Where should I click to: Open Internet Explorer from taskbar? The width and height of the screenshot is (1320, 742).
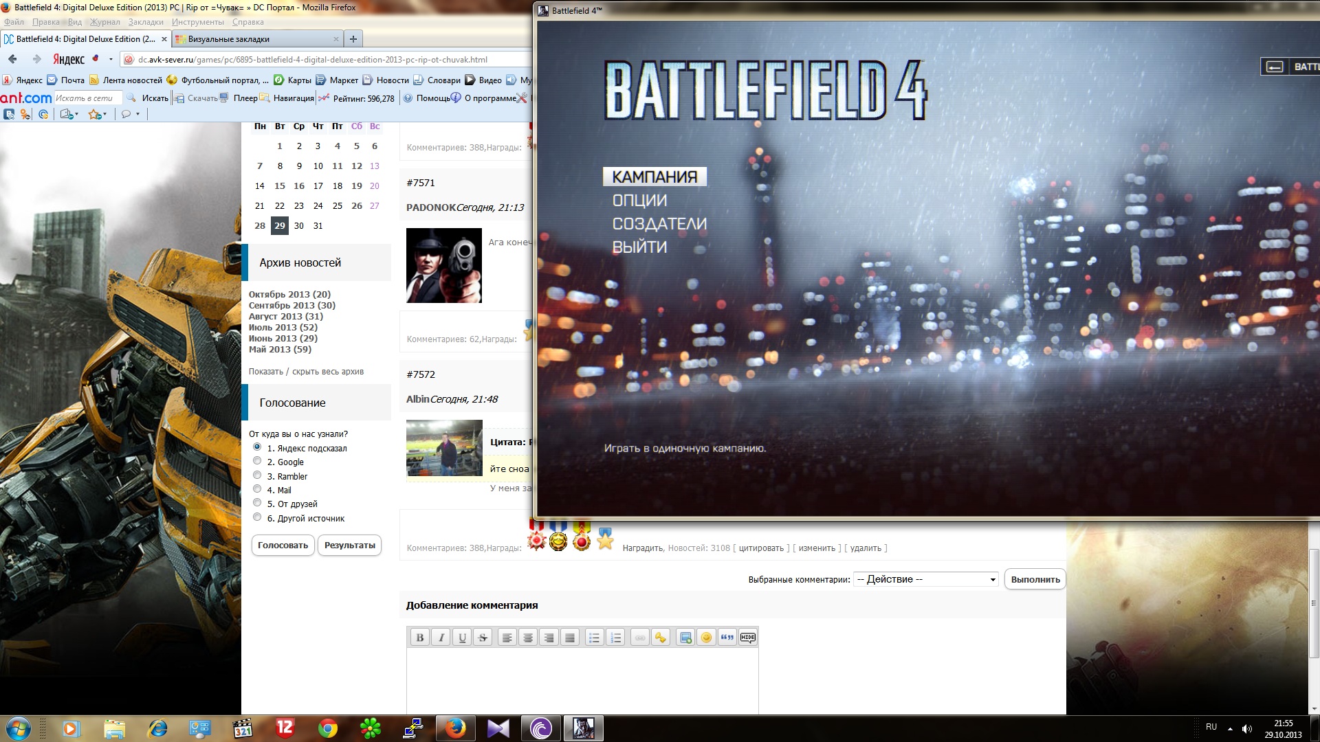click(x=157, y=728)
